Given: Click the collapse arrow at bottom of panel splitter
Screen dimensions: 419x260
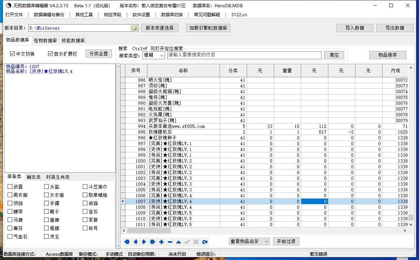Looking at the screenshot, I should coord(118,245).
